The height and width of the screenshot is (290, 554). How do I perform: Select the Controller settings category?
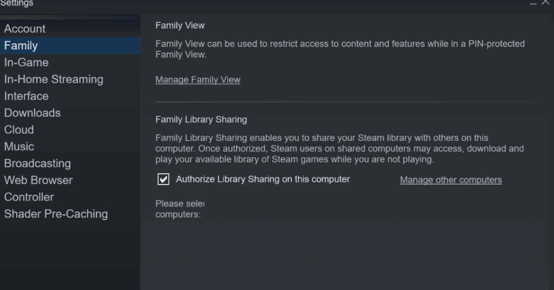point(29,196)
